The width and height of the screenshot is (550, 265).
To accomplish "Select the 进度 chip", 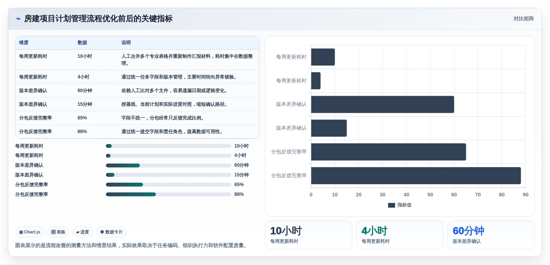I will click(82, 232).
